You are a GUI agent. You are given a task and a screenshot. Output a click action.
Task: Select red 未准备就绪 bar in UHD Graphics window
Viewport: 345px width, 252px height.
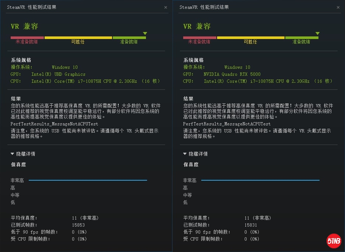27,38
